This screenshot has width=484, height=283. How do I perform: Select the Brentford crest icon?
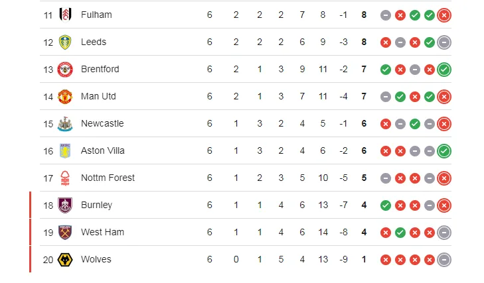pyautogui.click(x=65, y=69)
